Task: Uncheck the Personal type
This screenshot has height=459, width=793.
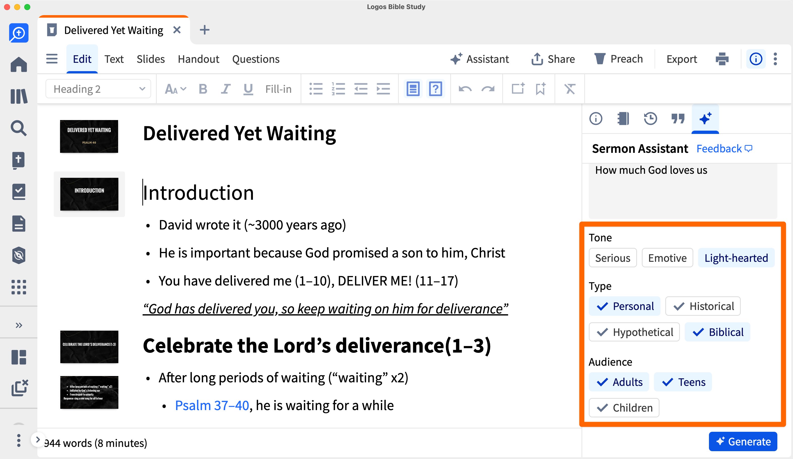Action: point(625,306)
